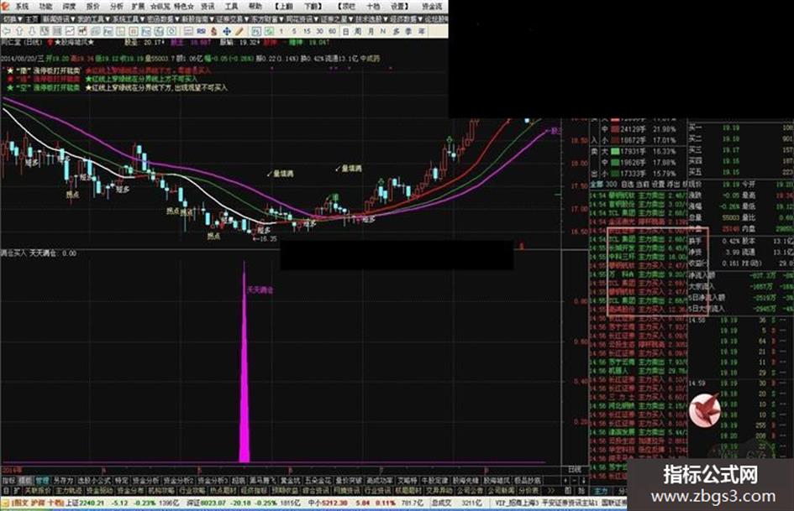Open the 工具 menu

231,6
